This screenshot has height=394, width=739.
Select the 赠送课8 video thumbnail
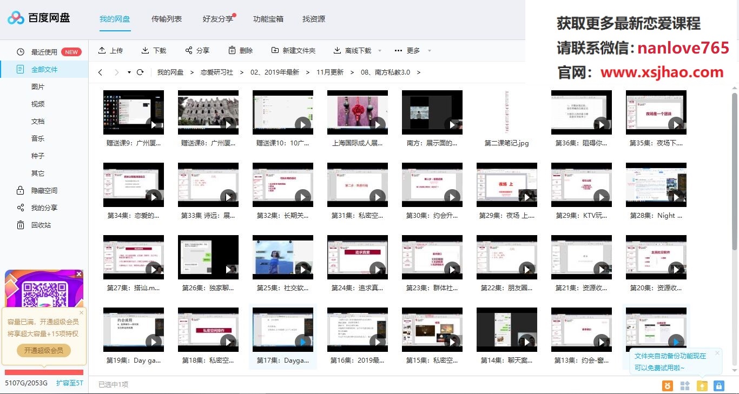click(208, 112)
